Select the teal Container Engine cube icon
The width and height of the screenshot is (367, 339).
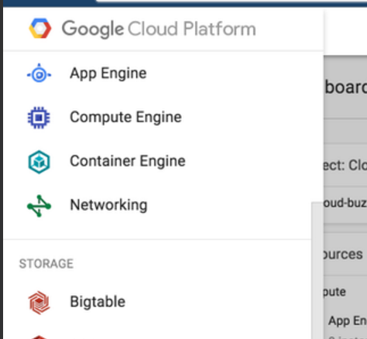click(x=39, y=162)
